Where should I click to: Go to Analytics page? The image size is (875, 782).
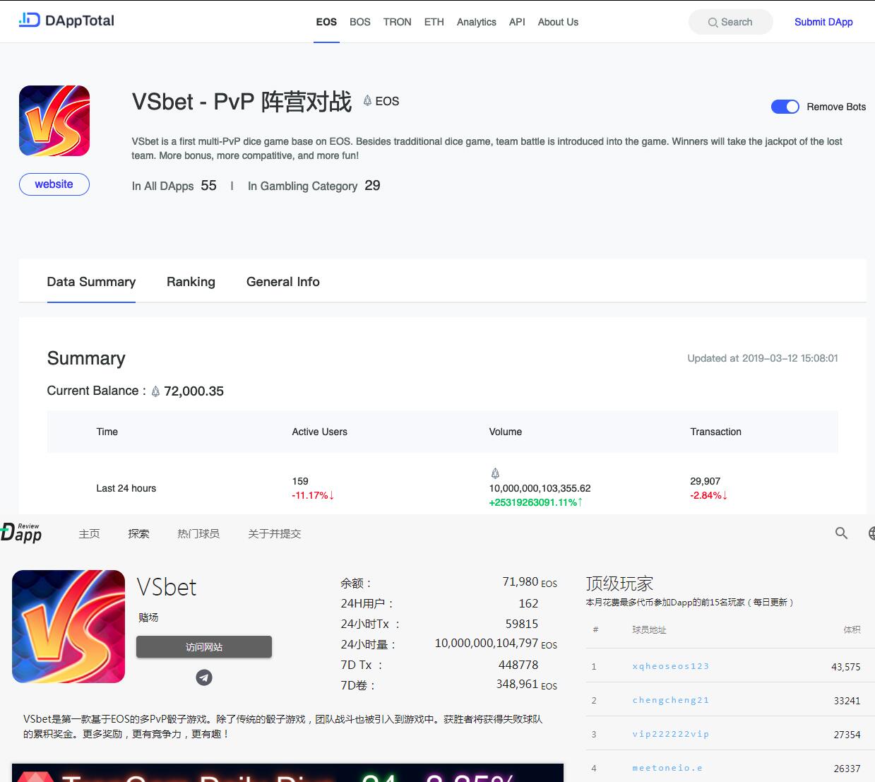point(476,22)
